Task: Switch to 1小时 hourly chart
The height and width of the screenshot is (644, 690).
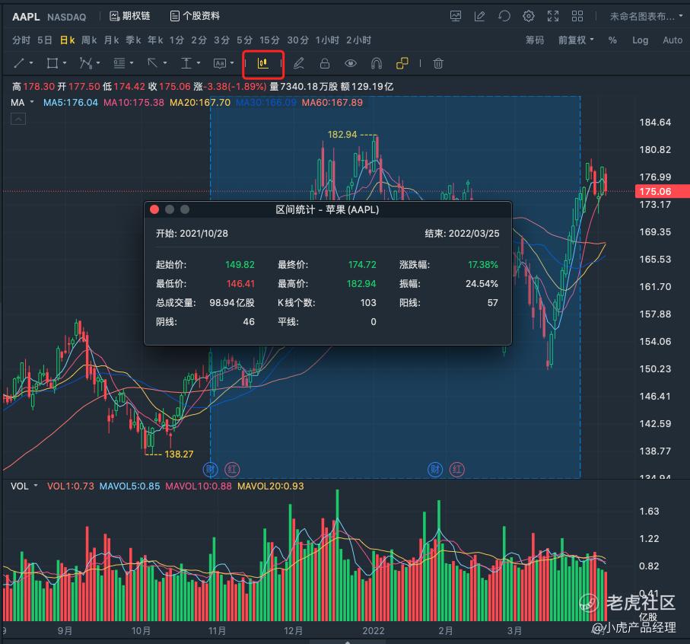Action: pos(327,40)
